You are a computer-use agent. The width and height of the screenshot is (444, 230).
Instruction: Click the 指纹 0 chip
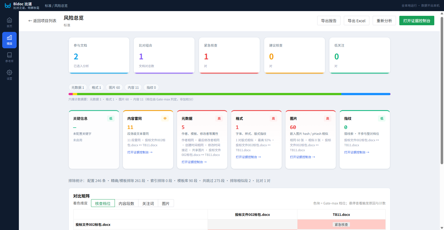(x=151, y=87)
